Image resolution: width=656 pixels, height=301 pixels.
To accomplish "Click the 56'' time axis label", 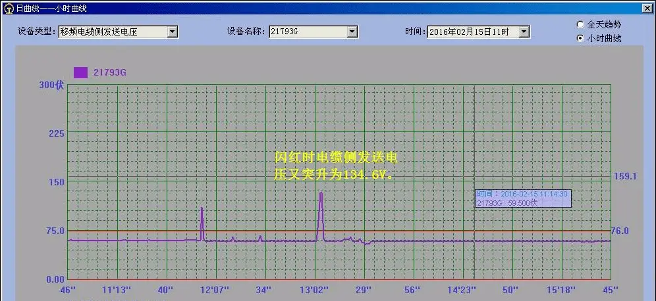I will click(x=413, y=290).
